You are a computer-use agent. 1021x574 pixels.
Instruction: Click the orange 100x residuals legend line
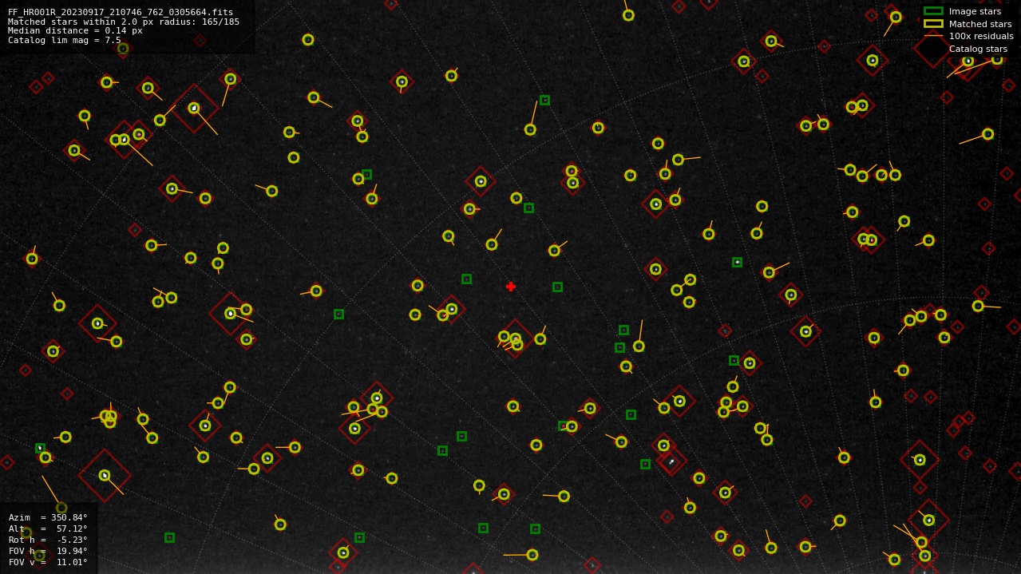[933, 36]
